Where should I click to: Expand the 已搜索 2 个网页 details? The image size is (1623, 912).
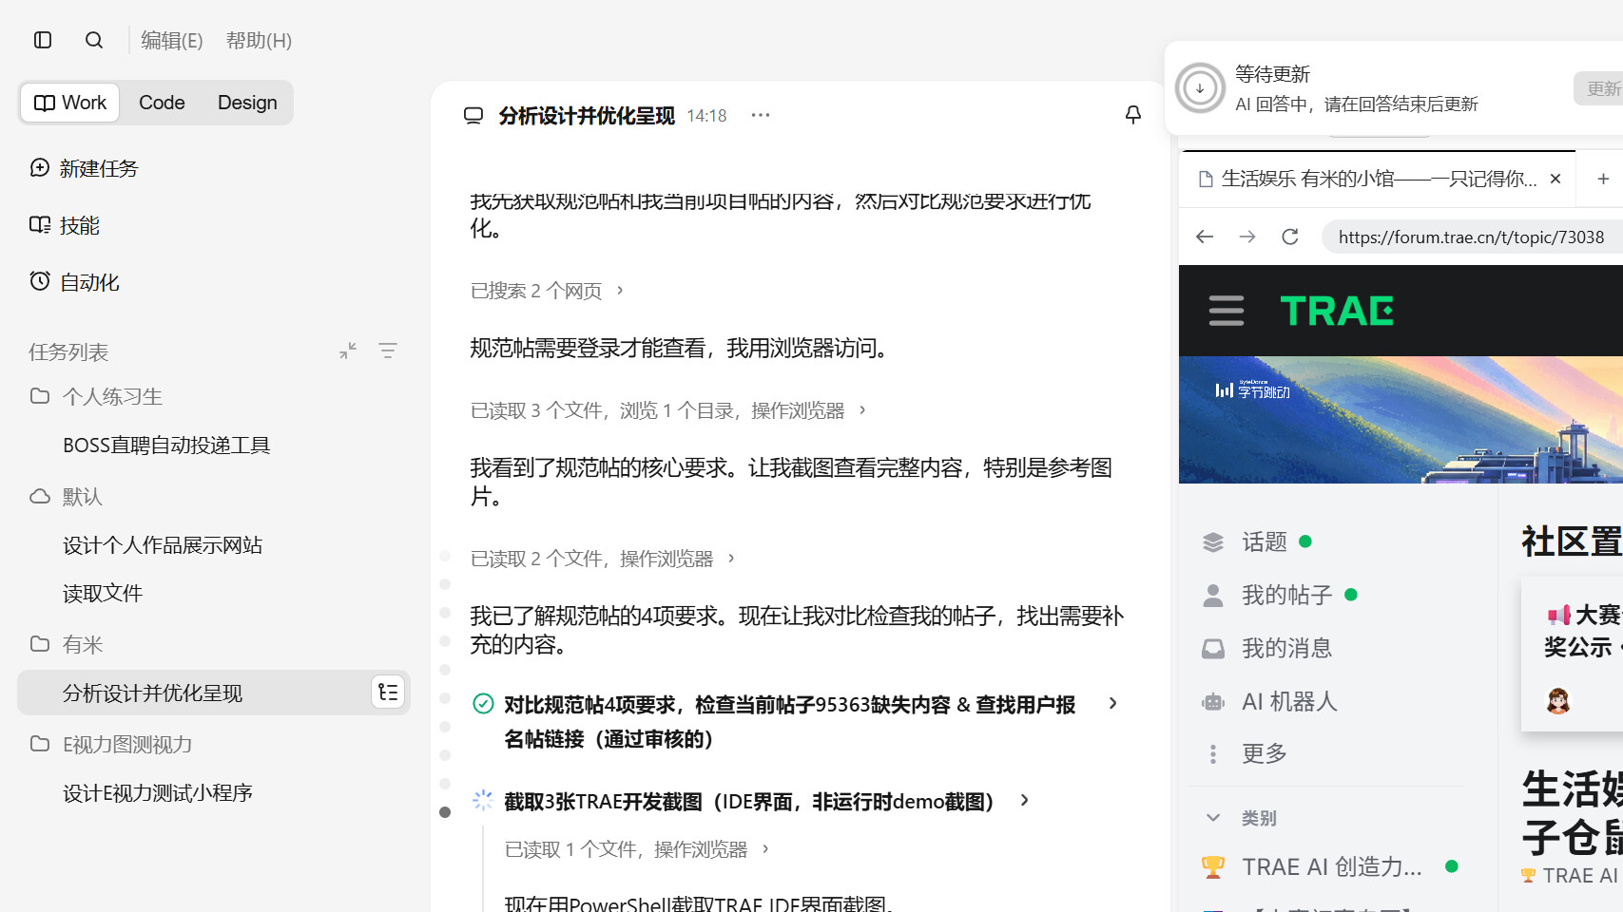click(548, 291)
